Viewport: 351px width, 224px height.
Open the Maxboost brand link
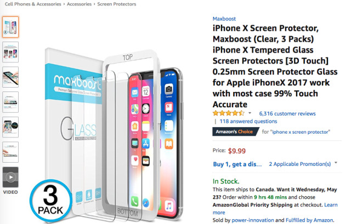click(224, 19)
